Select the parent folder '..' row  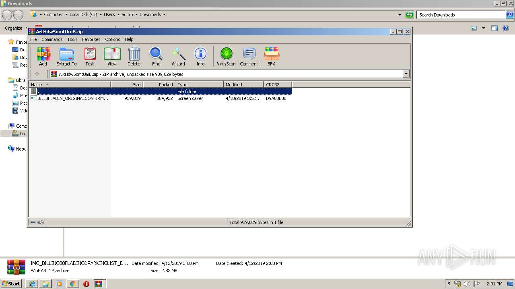coord(161,92)
